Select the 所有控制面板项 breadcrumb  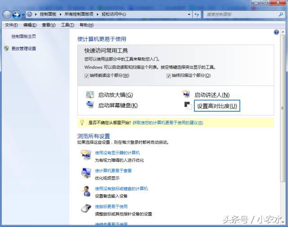pos(79,14)
